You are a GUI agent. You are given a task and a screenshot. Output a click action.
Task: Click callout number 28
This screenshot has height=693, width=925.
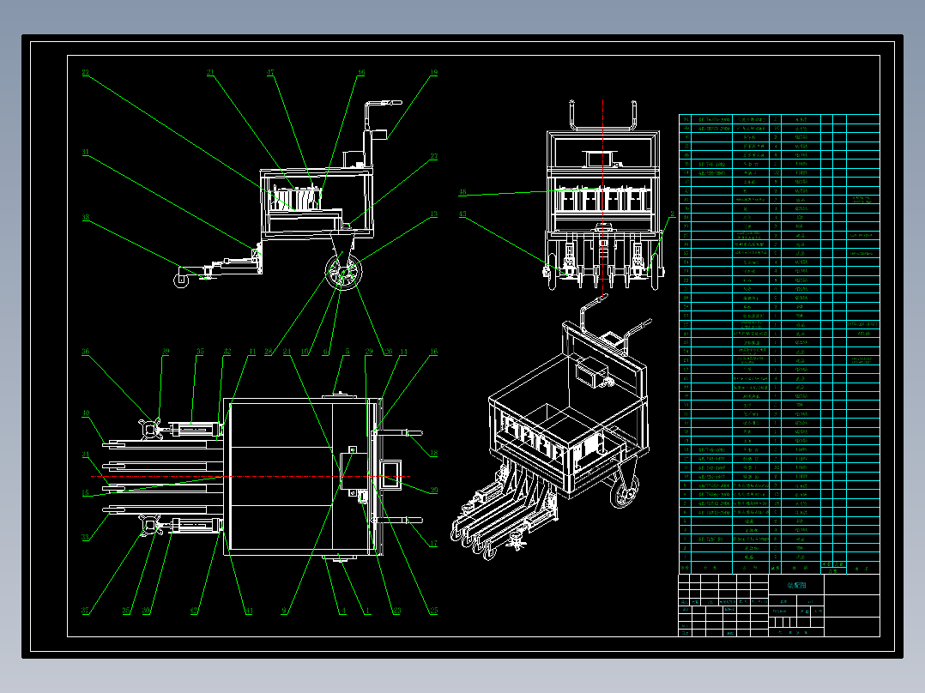coord(269,352)
